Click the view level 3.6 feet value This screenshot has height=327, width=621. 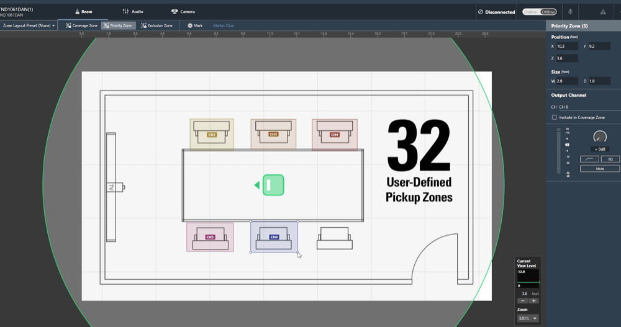coord(524,293)
